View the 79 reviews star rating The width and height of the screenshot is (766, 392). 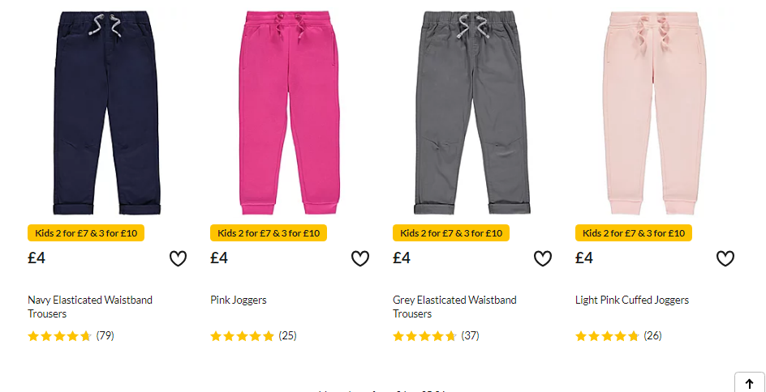pyautogui.click(x=71, y=336)
